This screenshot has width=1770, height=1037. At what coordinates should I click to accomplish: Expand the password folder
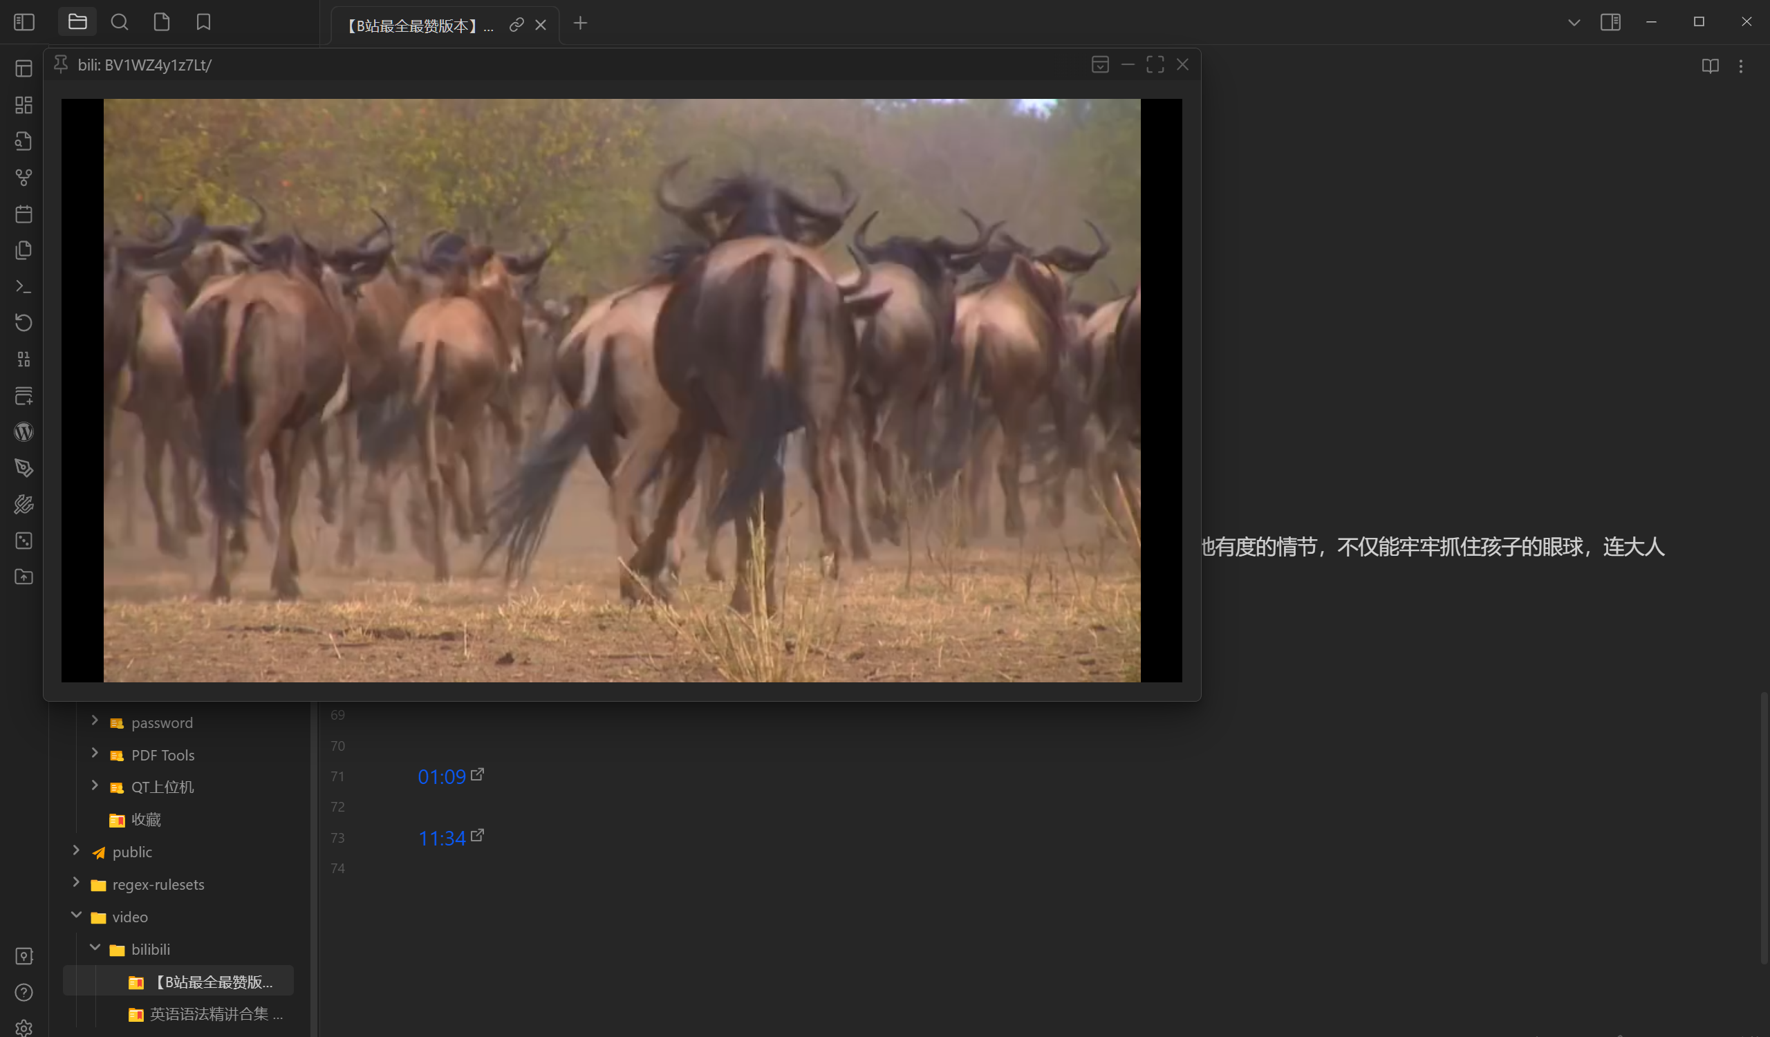(x=95, y=722)
